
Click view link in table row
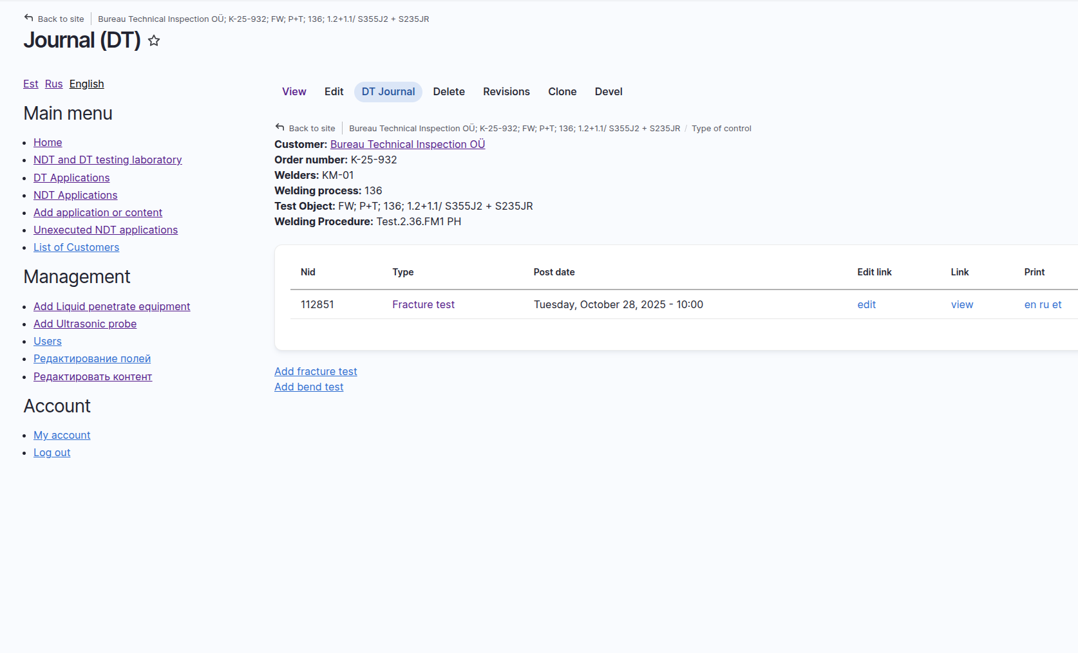point(961,304)
